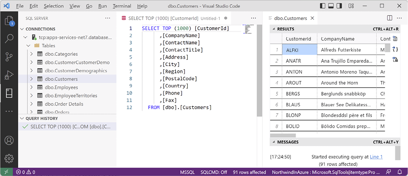408x176 pixels.
Task: Toggle the bottom panel layout icon
Action: 331,6
